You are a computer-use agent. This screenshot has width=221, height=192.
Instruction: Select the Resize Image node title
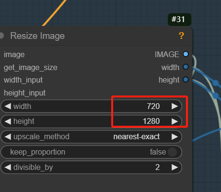click(x=37, y=36)
